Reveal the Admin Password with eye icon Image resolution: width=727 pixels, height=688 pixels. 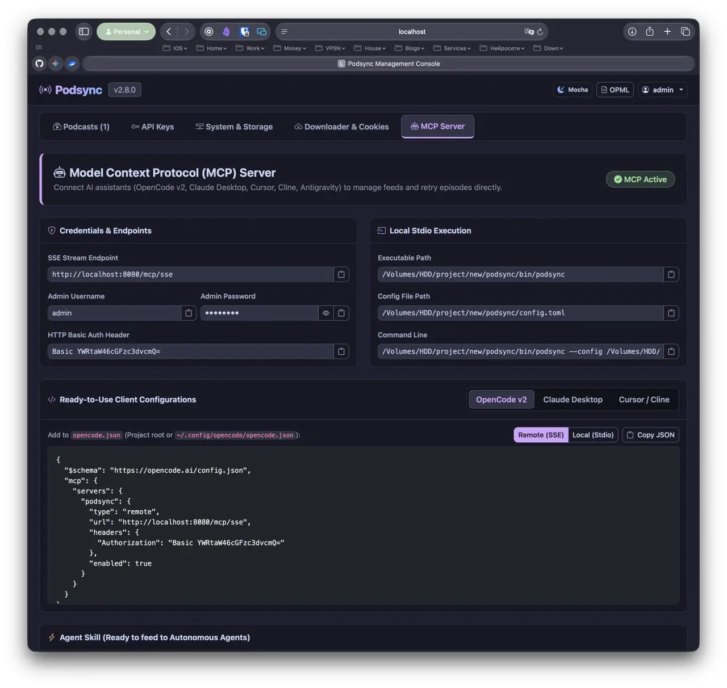coord(326,313)
